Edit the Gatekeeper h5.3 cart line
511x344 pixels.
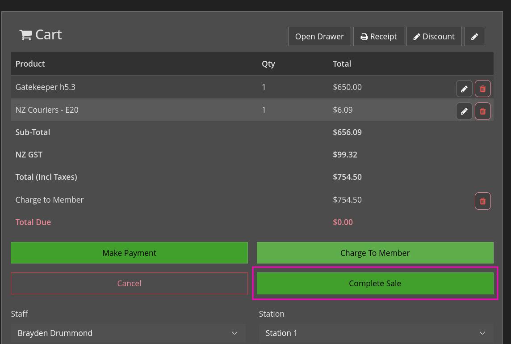click(x=464, y=89)
